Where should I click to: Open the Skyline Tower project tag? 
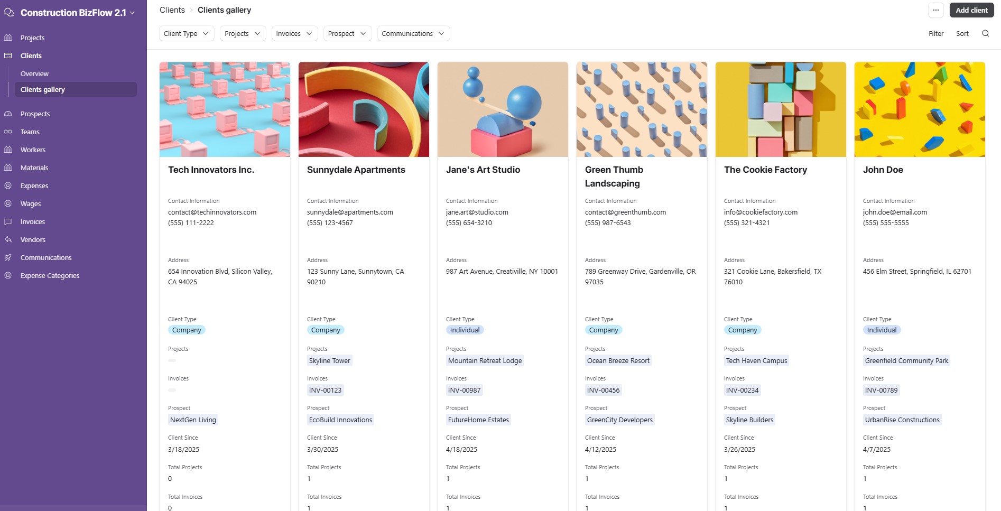point(329,360)
